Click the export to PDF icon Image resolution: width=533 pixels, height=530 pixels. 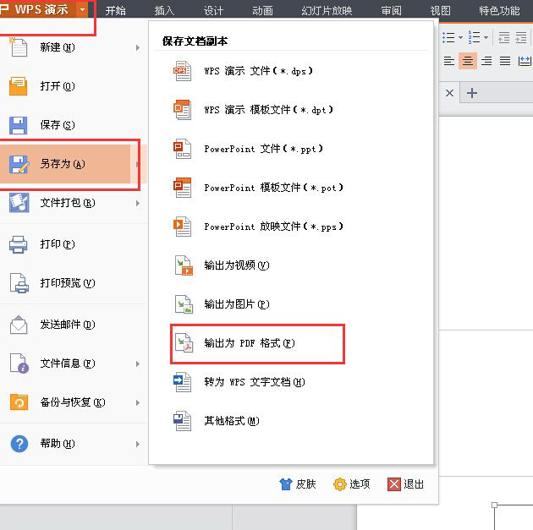[x=184, y=343]
